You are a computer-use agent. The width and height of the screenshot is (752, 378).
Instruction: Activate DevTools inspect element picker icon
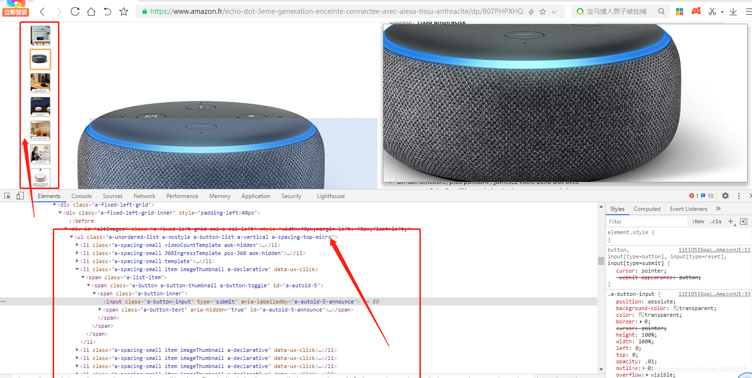coord(8,196)
